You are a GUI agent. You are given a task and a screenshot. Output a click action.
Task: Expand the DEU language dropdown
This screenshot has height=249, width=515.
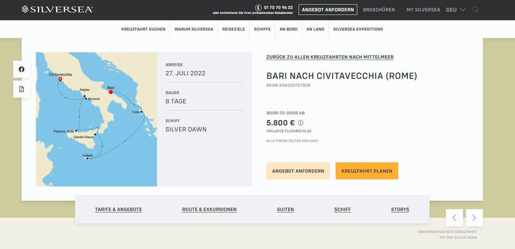pyautogui.click(x=456, y=10)
